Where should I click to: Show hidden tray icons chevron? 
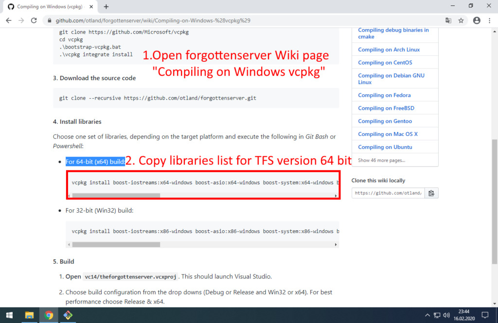coord(427,315)
